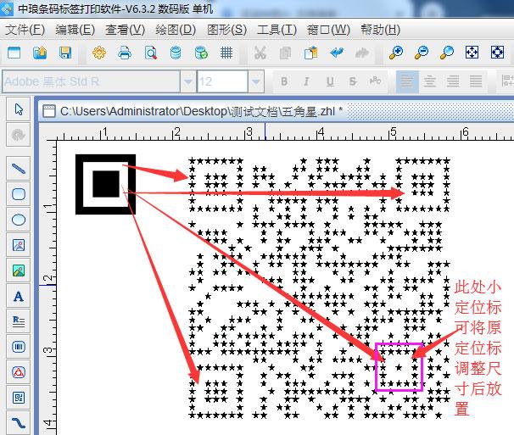514x435 pixels.
Task: Open print preview magnifier page icon
Action: pos(150,53)
